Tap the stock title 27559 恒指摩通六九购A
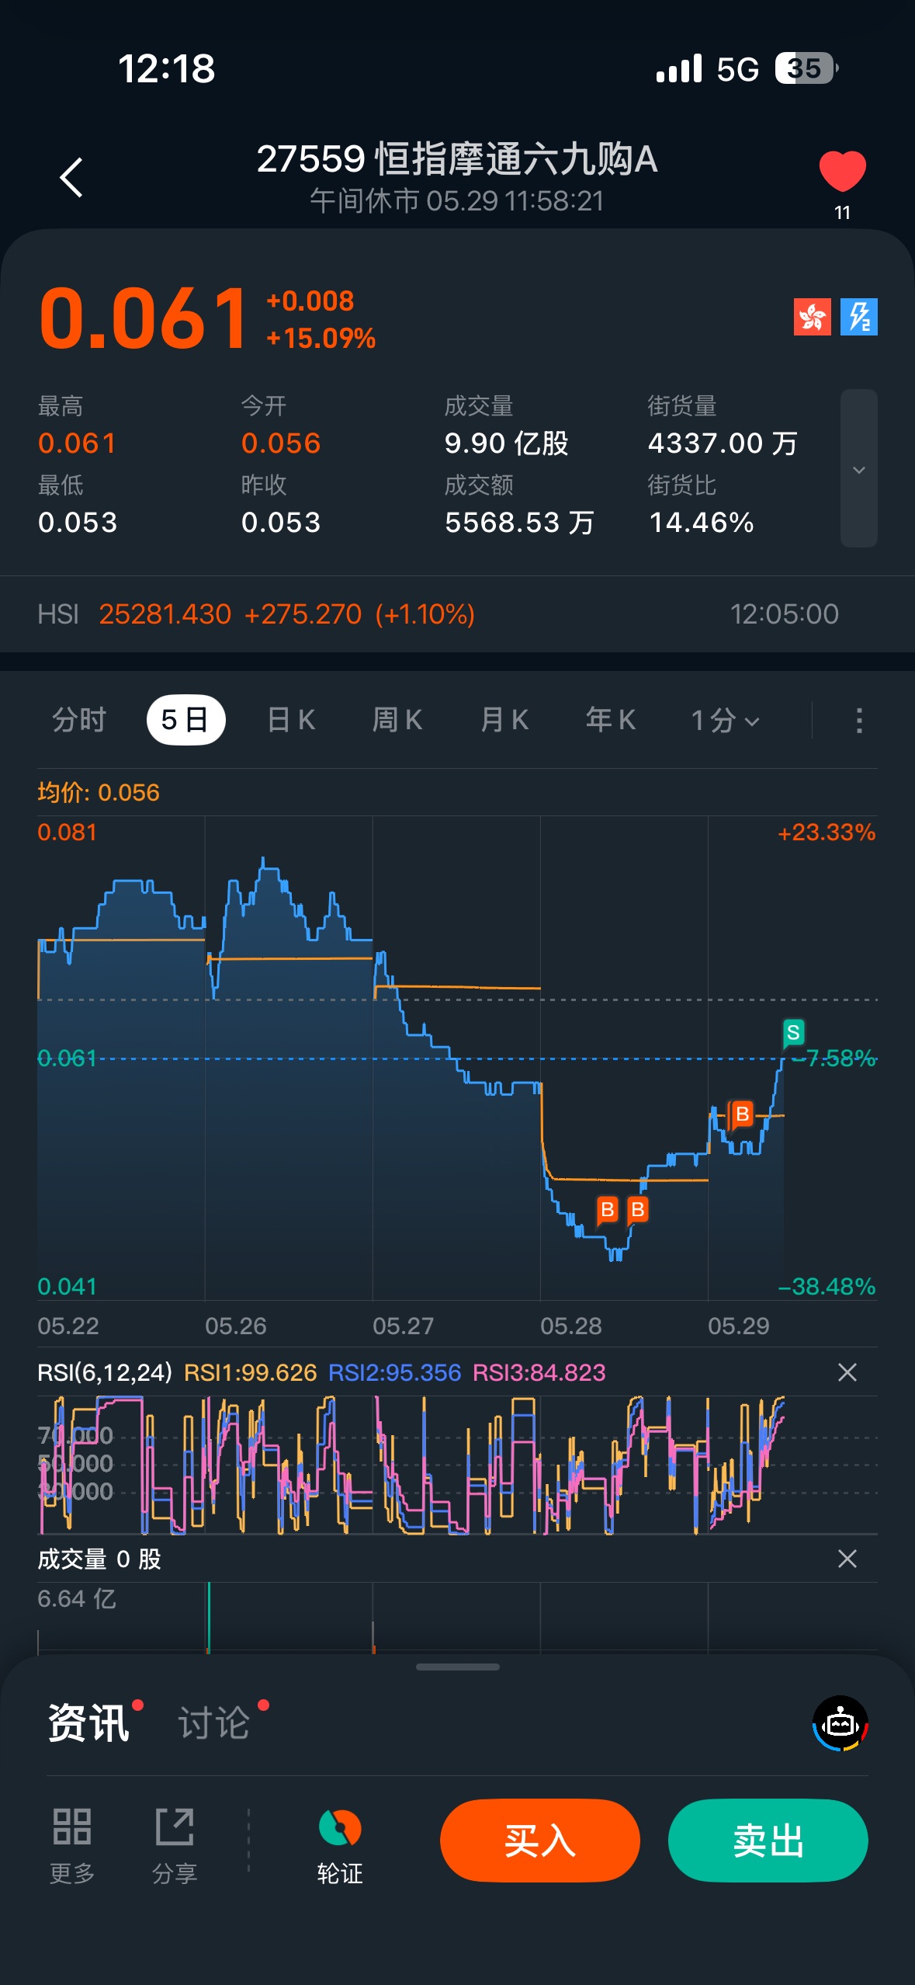The width and height of the screenshot is (915, 1985). pyautogui.click(x=457, y=159)
